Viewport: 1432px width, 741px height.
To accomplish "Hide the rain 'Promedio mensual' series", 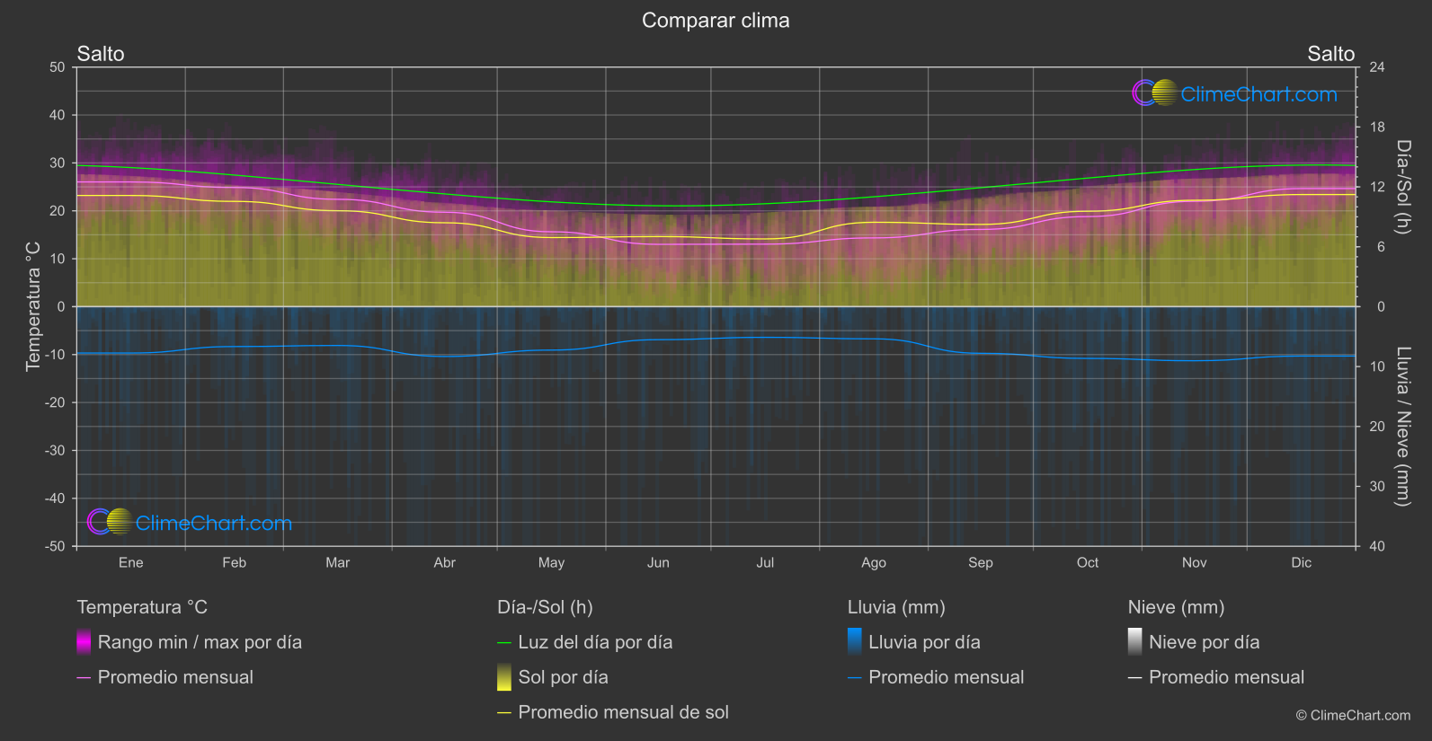I will (946, 677).
